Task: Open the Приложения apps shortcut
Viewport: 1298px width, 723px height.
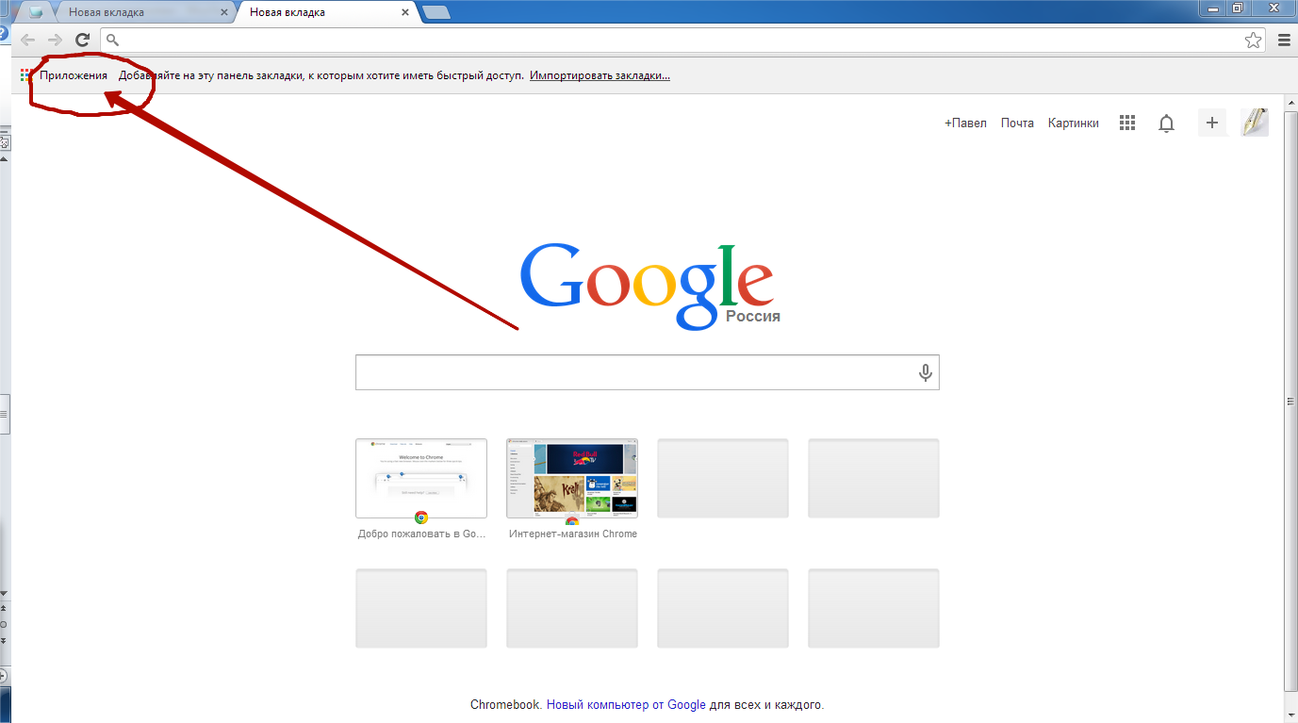Action: tap(64, 75)
